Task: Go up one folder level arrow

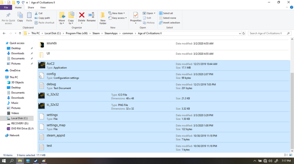Action: 20,33
